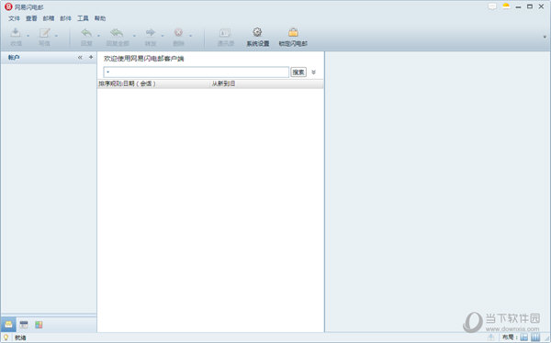
Task: Open the 邮件 menu
Action: tap(66, 18)
